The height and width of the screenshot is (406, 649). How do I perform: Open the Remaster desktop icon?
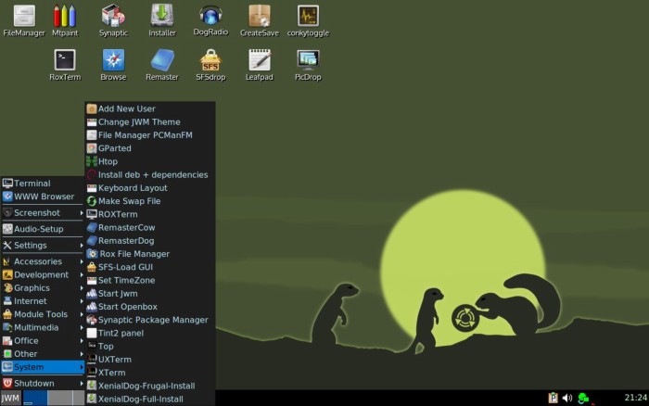(162, 65)
